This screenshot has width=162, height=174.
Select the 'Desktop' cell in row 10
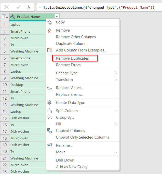28,85
